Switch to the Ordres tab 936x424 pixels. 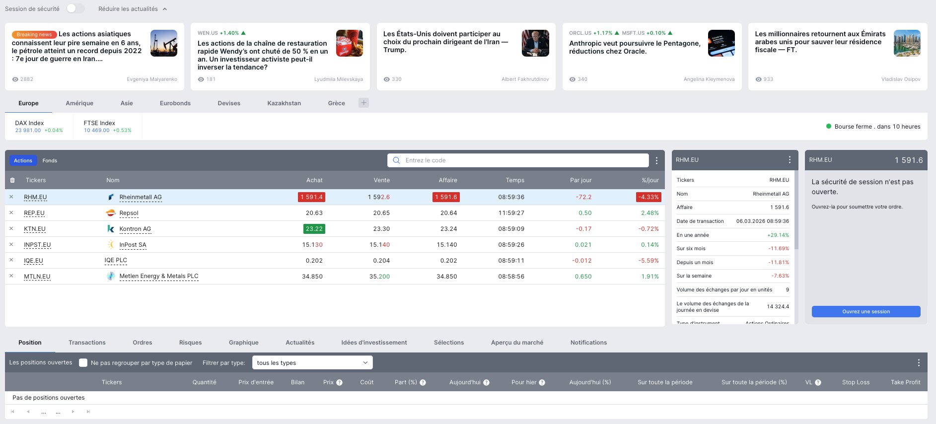(143, 343)
